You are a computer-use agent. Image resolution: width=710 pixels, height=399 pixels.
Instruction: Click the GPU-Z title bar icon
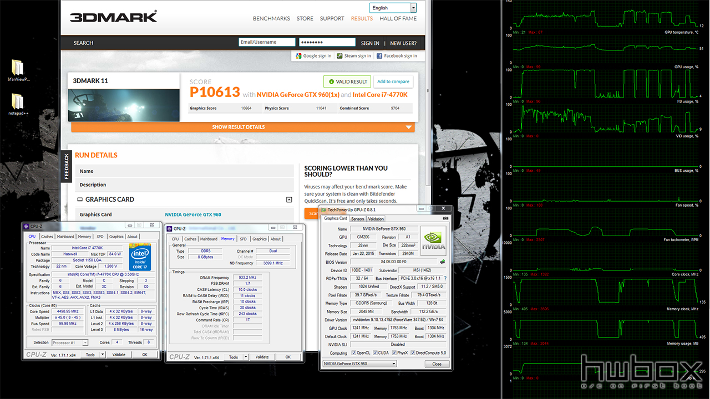tap(324, 210)
